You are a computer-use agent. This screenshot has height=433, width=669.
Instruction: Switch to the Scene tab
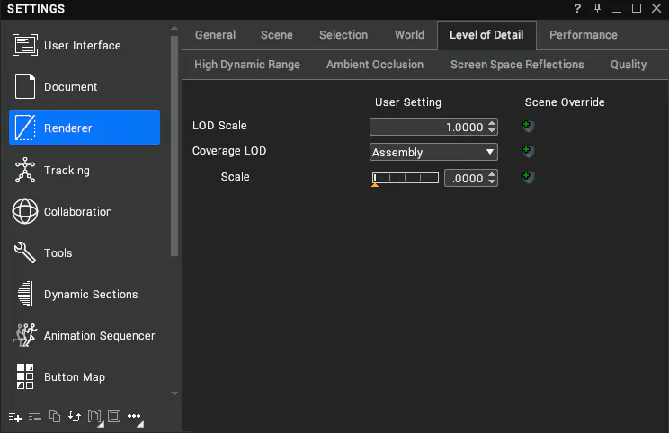[277, 35]
